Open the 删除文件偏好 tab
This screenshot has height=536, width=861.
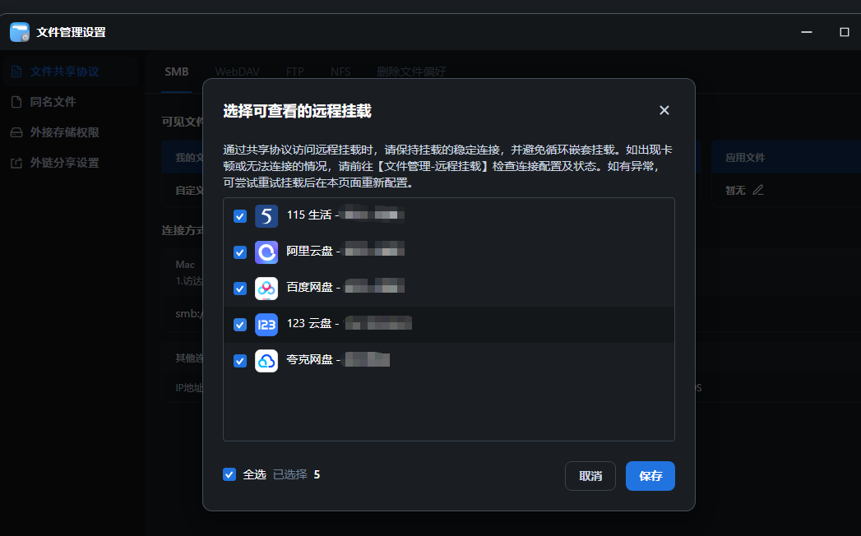pyautogui.click(x=411, y=72)
